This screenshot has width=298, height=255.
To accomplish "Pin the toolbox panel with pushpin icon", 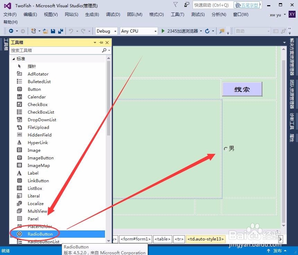I will click(101, 42).
